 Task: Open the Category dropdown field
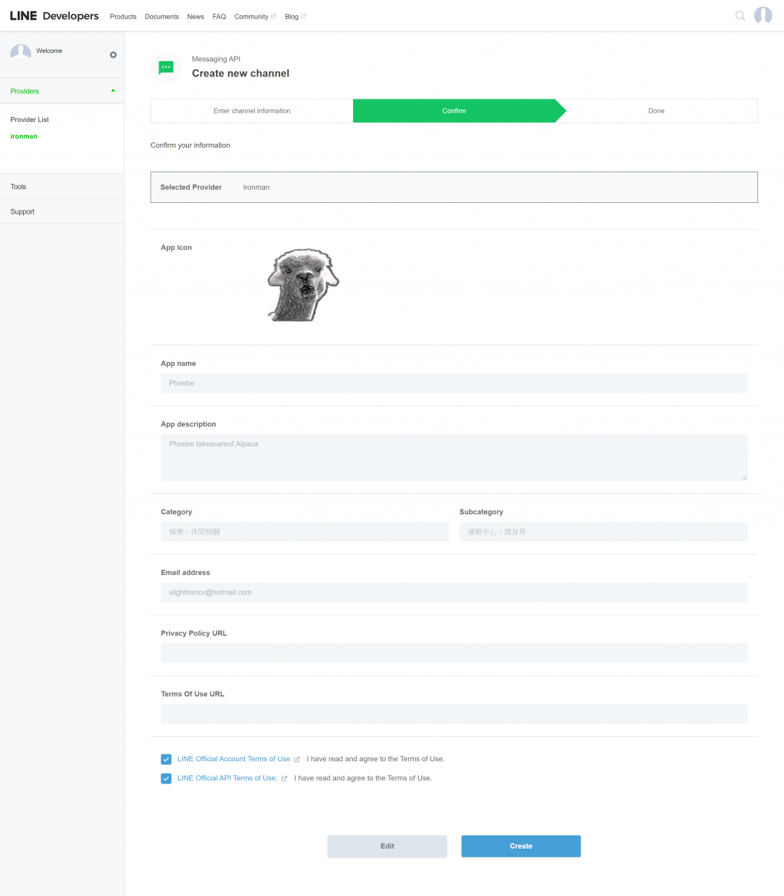coord(305,531)
